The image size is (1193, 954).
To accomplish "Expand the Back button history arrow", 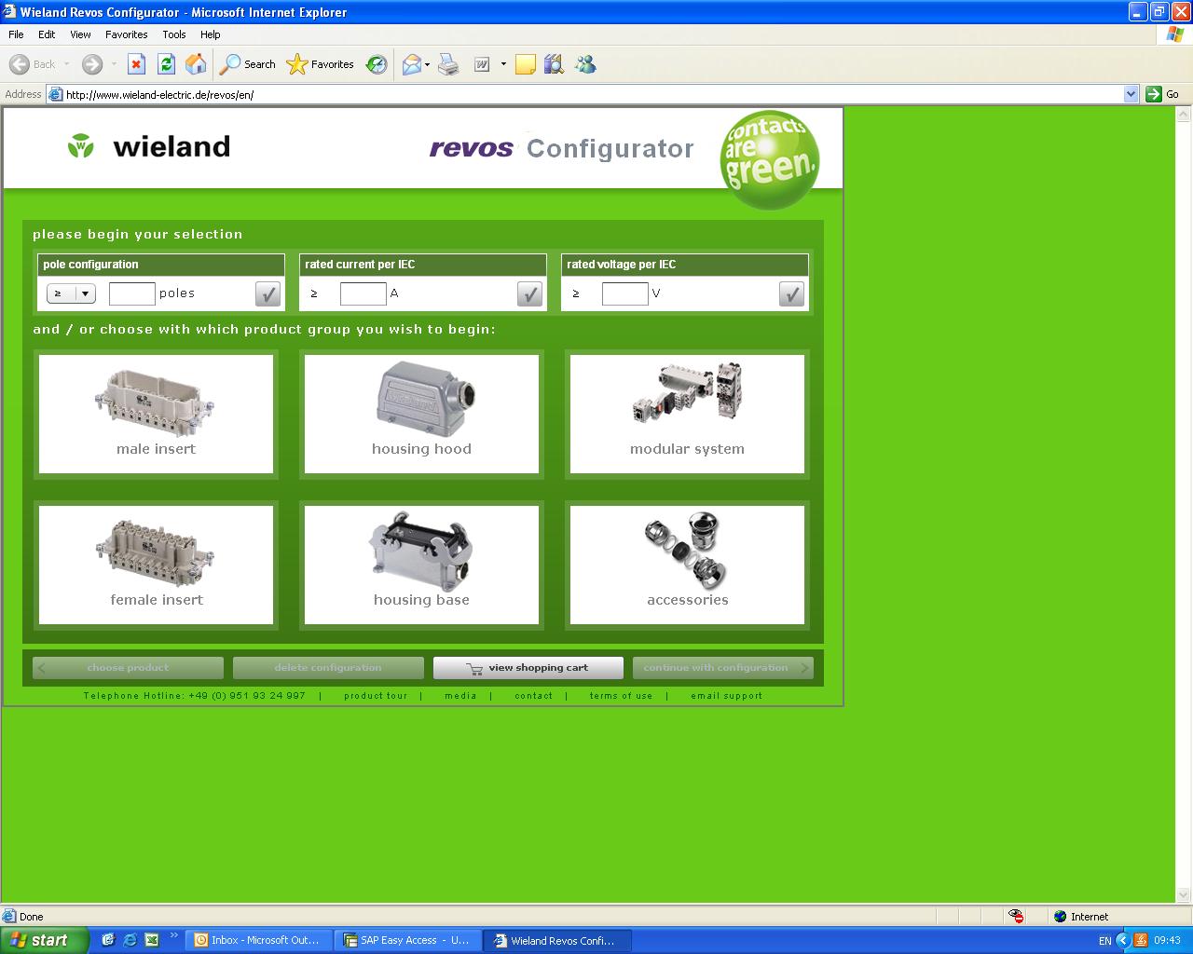I will [x=67, y=64].
